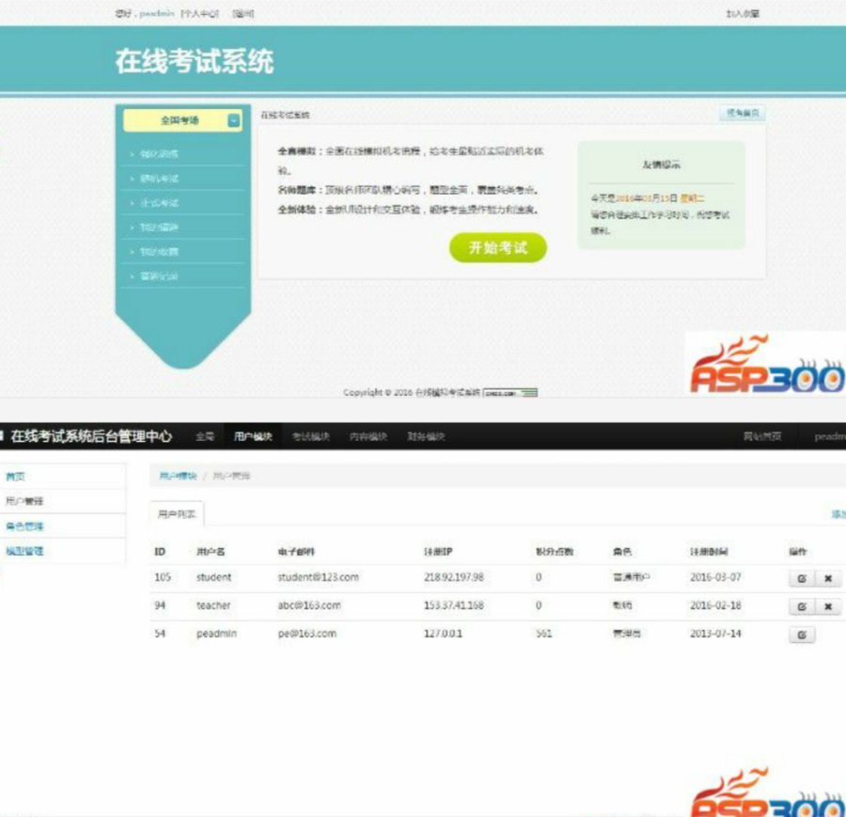Image resolution: width=846 pixels, height=817 pixels.
Task: Click the peadmin username link at top
Action: click(x=157, y=13)
